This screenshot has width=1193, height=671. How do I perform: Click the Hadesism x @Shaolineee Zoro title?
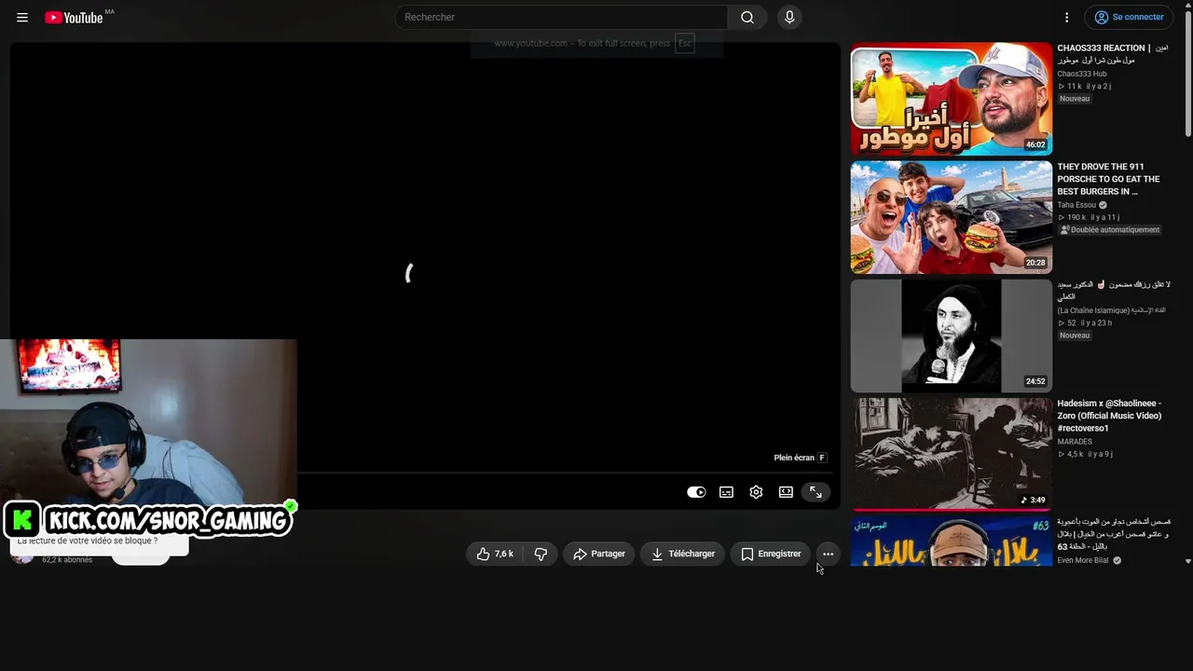1109,416
